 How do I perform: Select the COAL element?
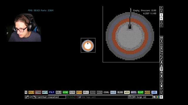pyautogui.click(x=106, y=92)
